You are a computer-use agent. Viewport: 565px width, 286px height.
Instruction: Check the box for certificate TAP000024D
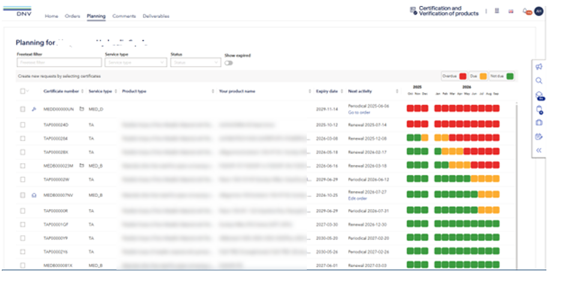tap(23, 124)
